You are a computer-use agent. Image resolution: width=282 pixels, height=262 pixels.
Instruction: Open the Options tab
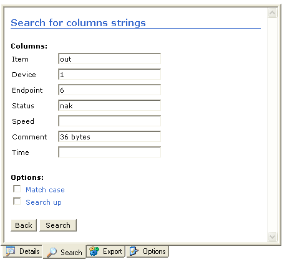(147, 251)
